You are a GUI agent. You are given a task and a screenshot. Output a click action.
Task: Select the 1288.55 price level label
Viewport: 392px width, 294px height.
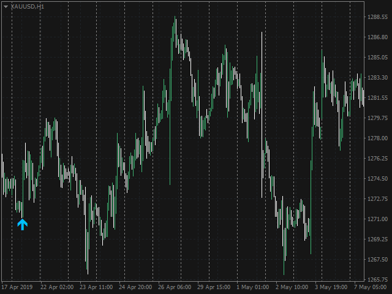tap(378, 17)
